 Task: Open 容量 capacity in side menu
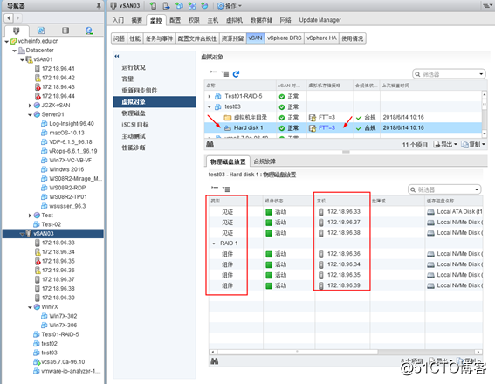127,79
